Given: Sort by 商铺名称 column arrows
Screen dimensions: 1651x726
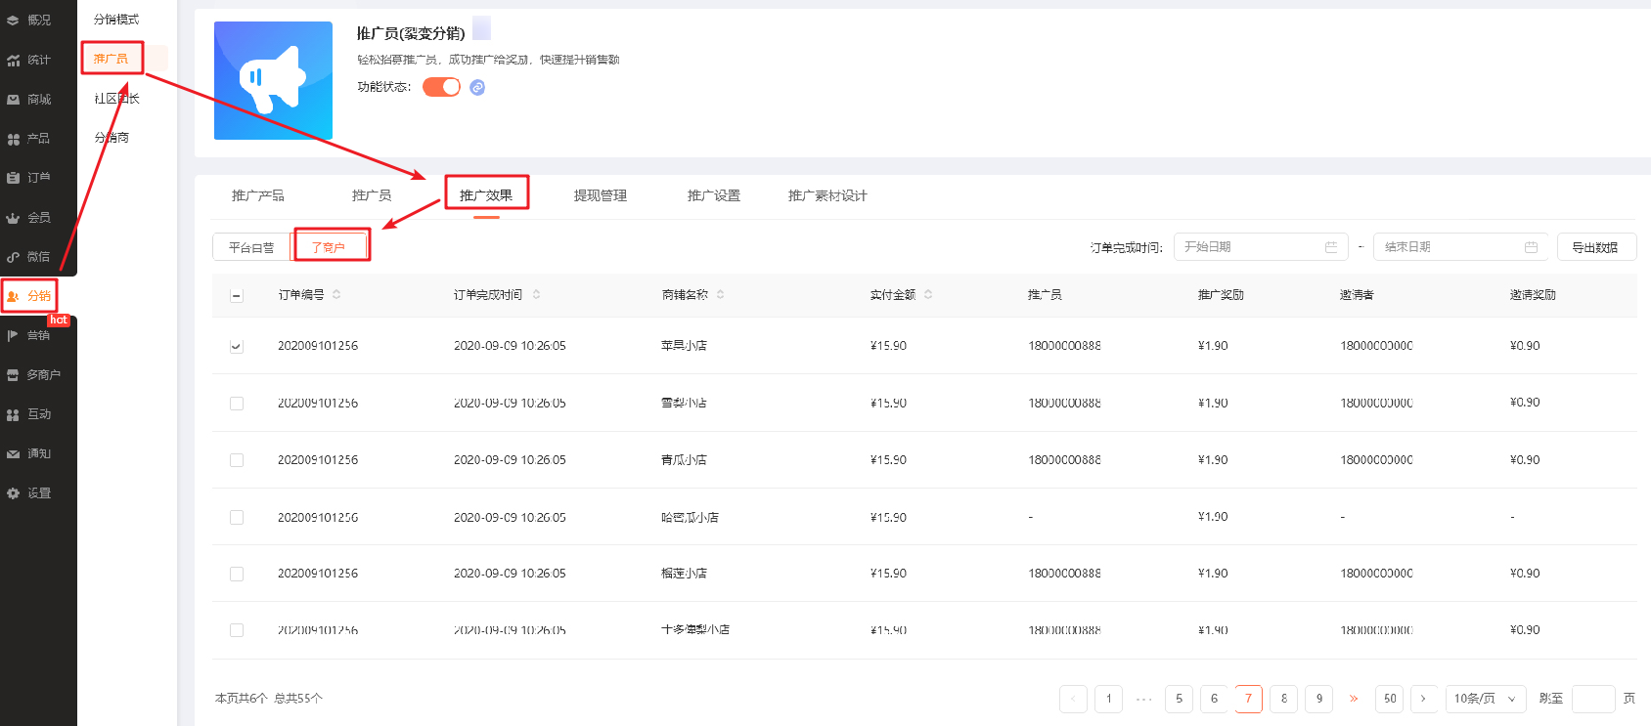Looking at the screenshot, I should [720, 294].
